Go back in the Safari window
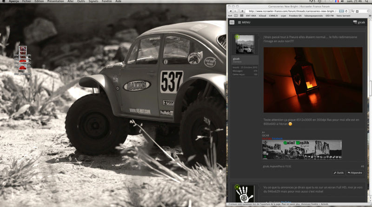 (x=230, y=11)
